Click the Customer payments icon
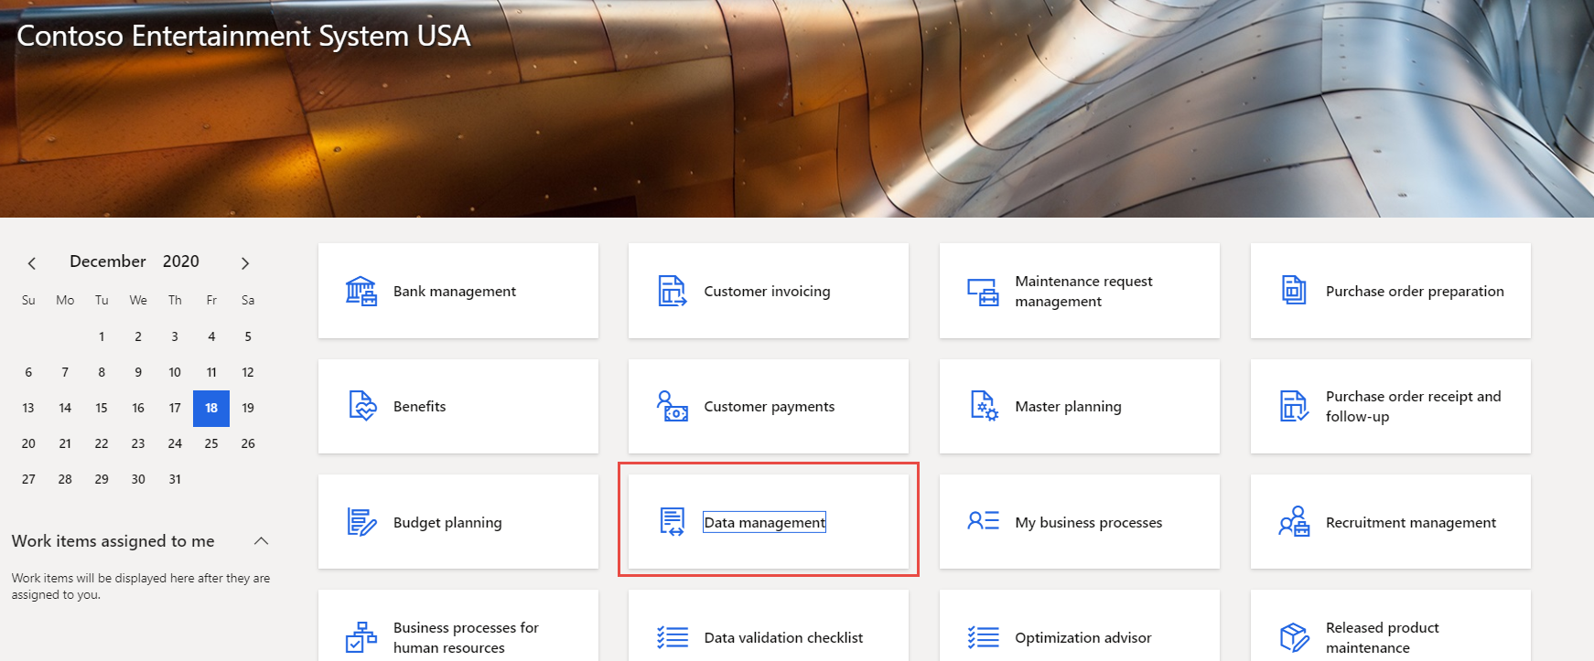1594x661 pixels. pyautogui.click(x=672, y=406)
